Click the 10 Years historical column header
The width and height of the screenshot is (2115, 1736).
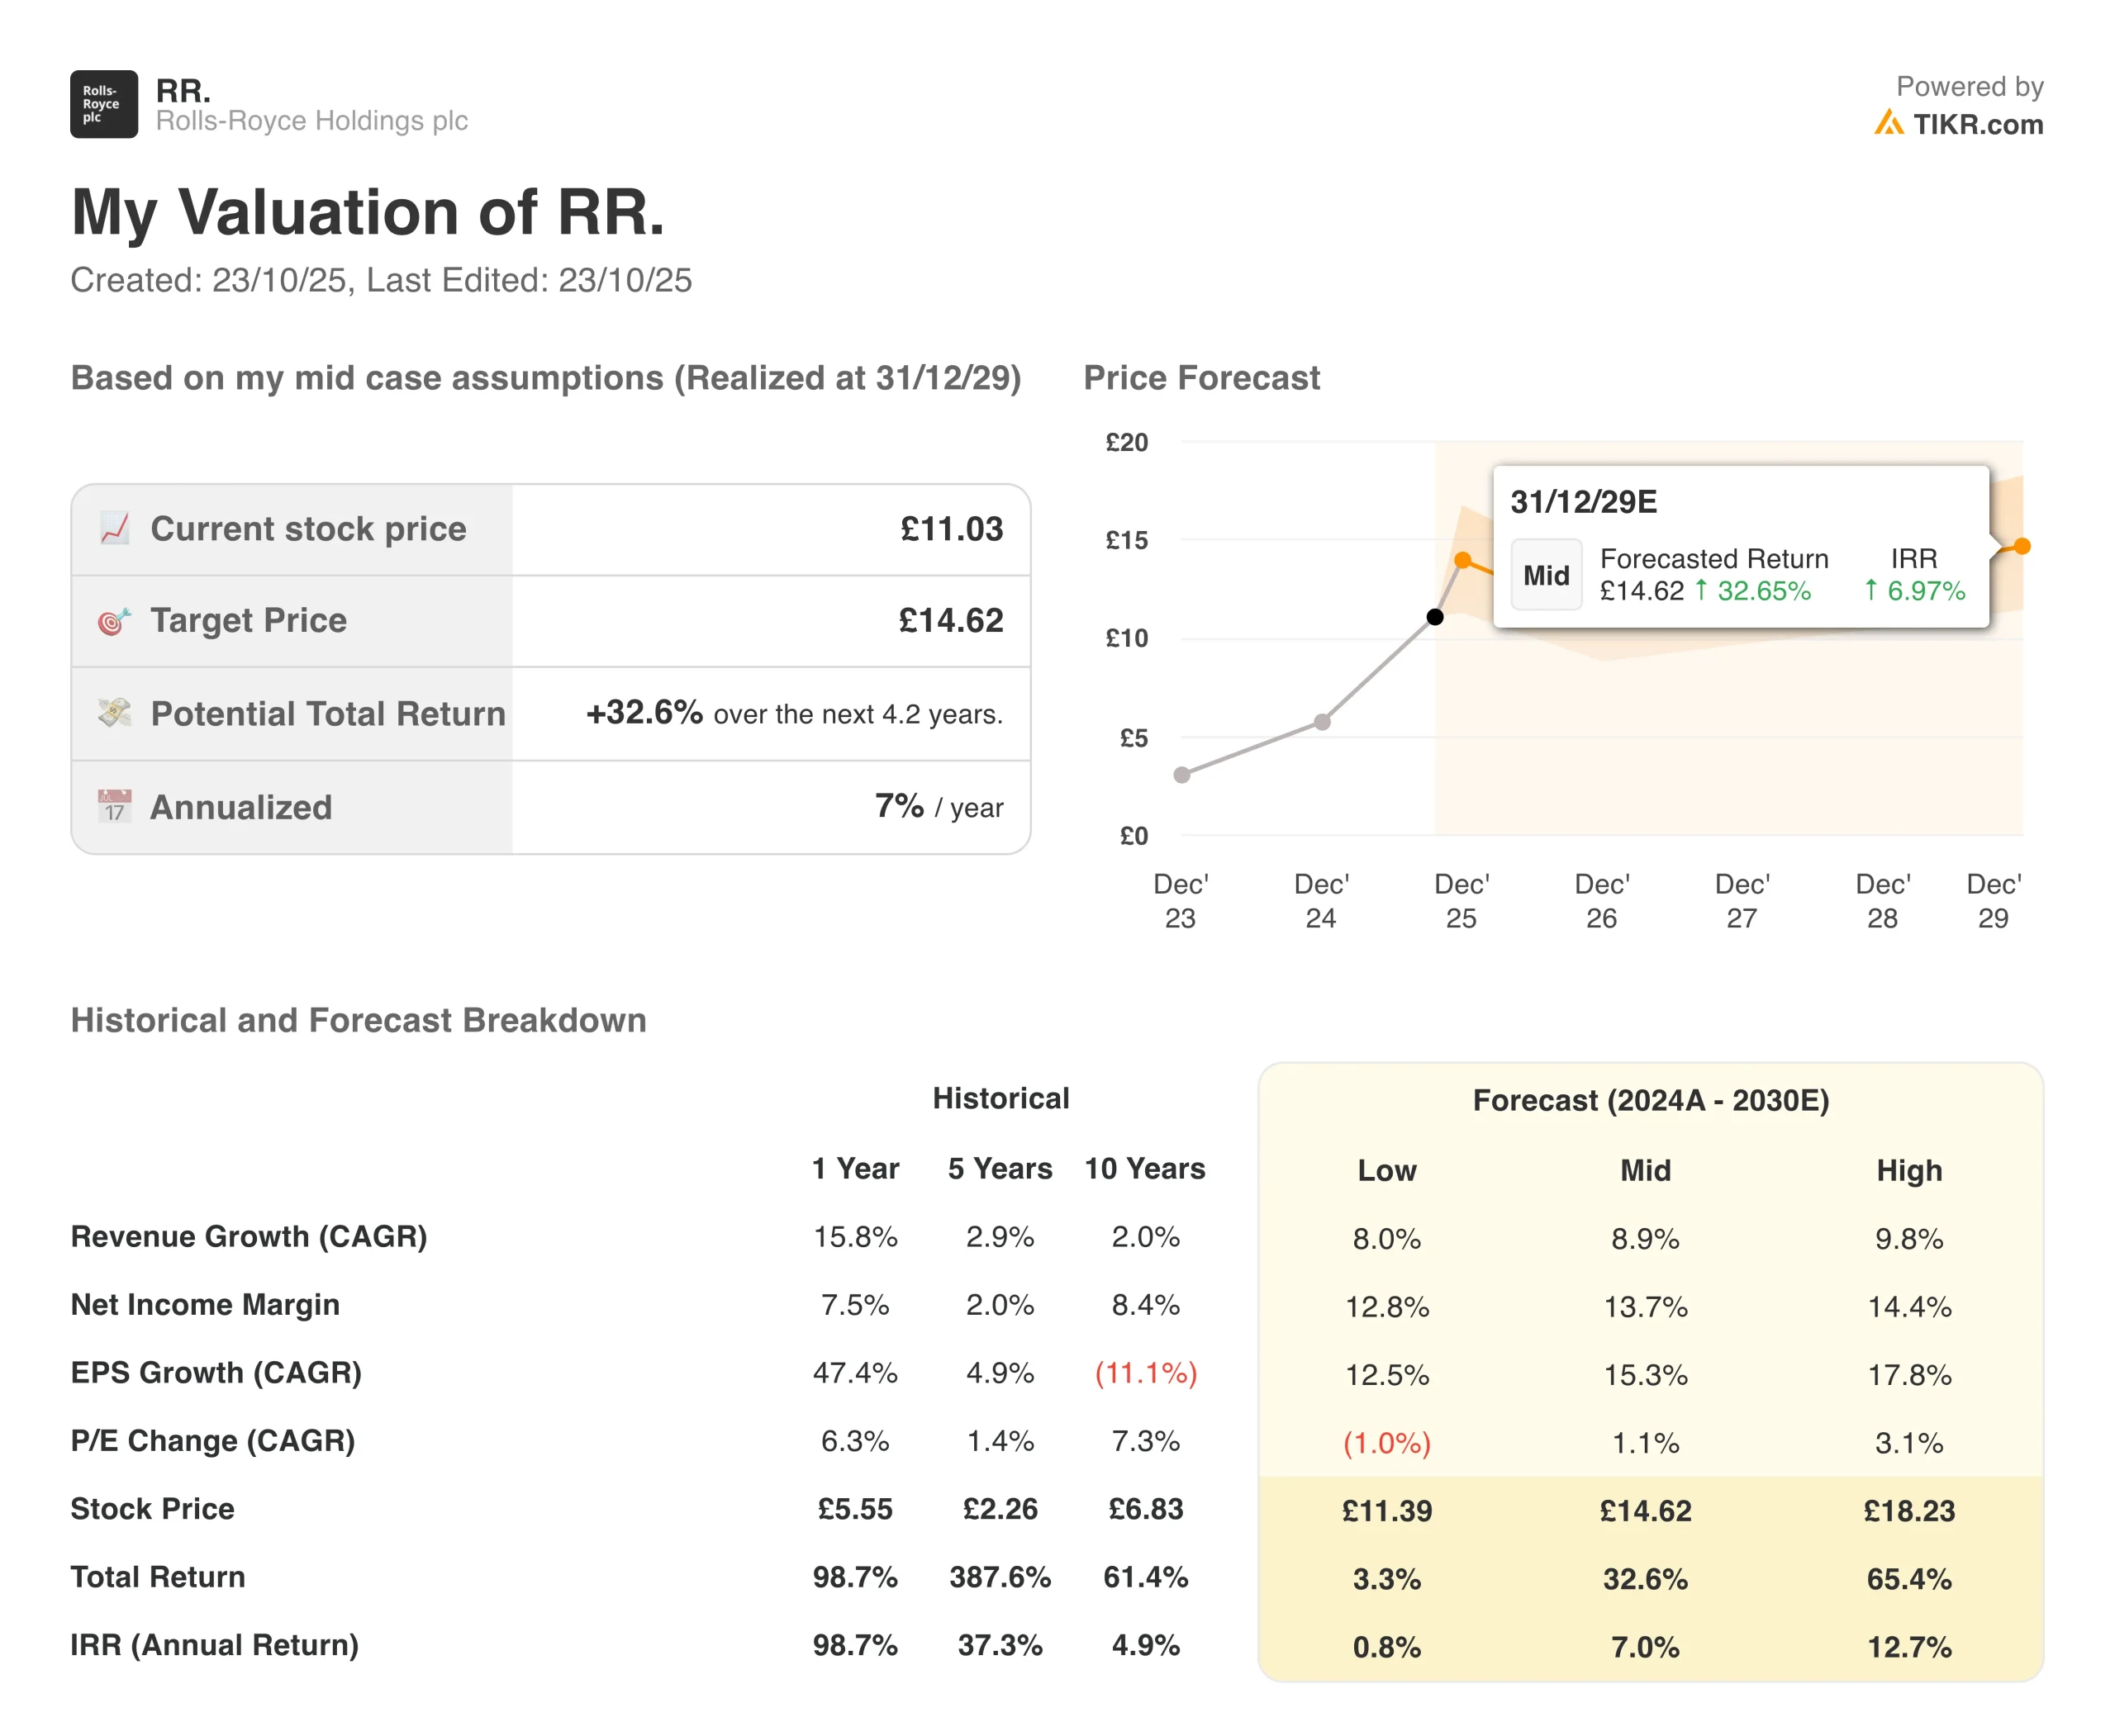(x=1144, y=1168)
